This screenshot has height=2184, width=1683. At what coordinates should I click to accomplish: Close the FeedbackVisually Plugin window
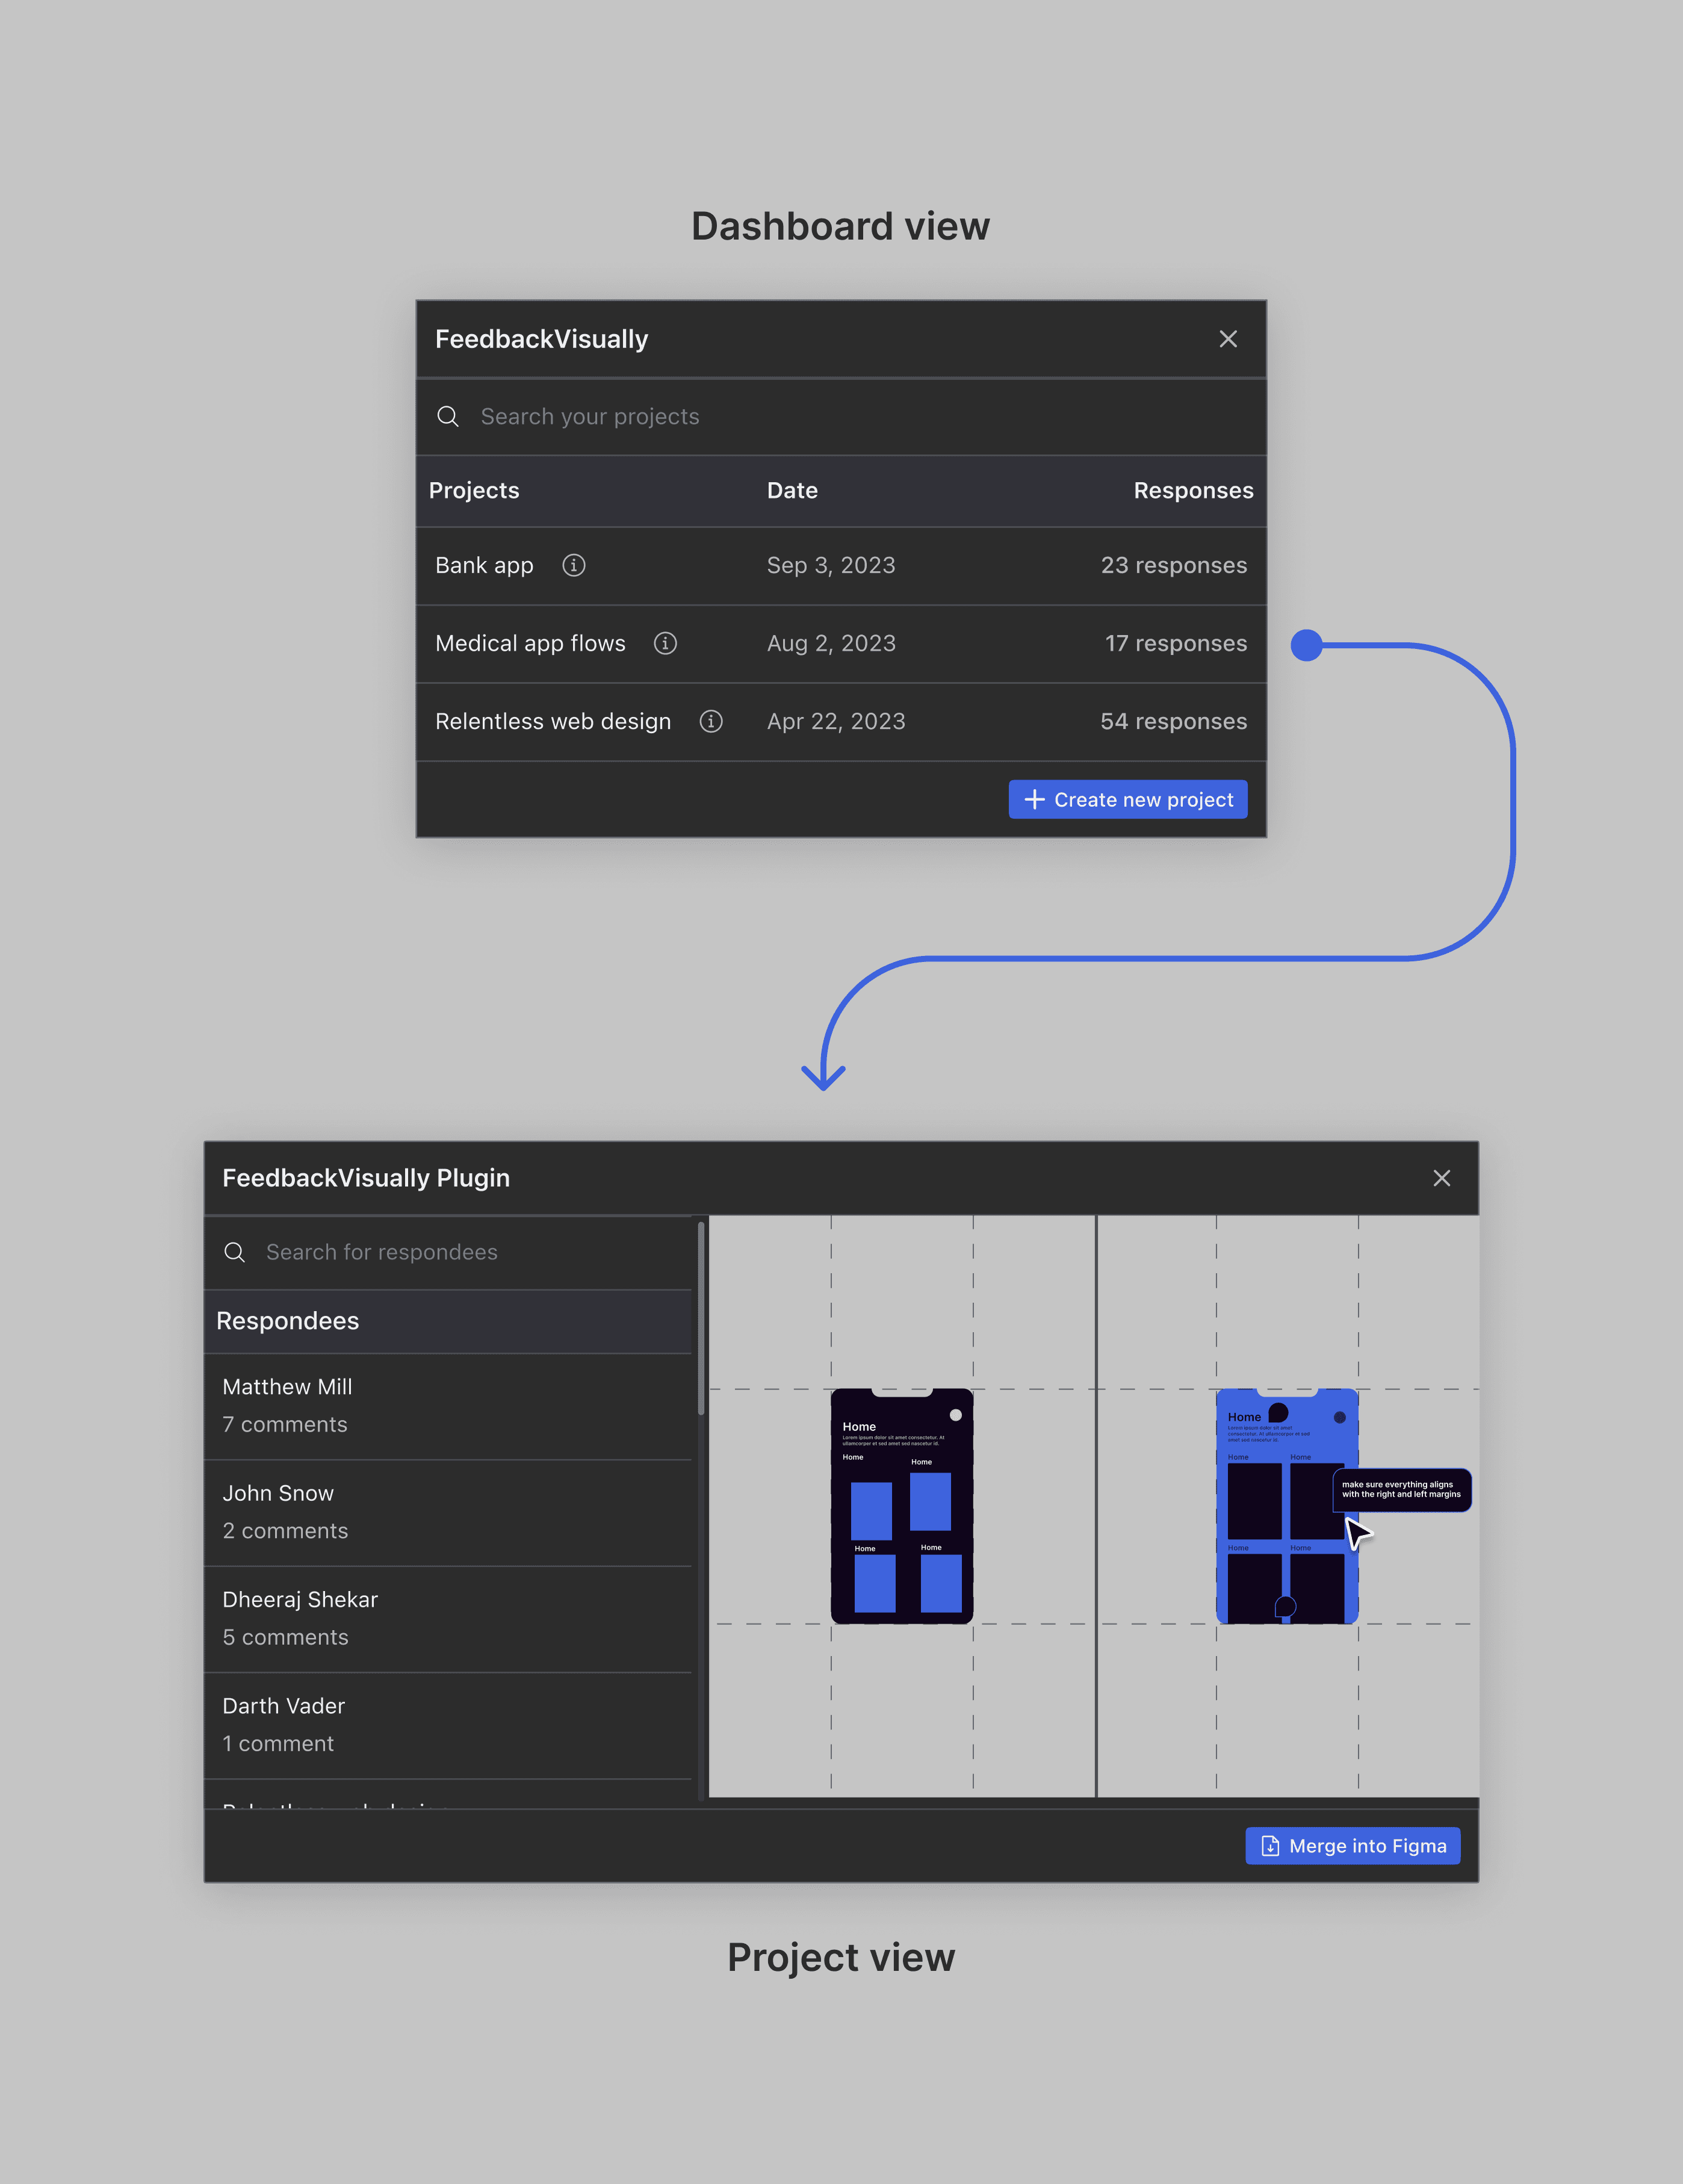[x=1442, y=1178]
